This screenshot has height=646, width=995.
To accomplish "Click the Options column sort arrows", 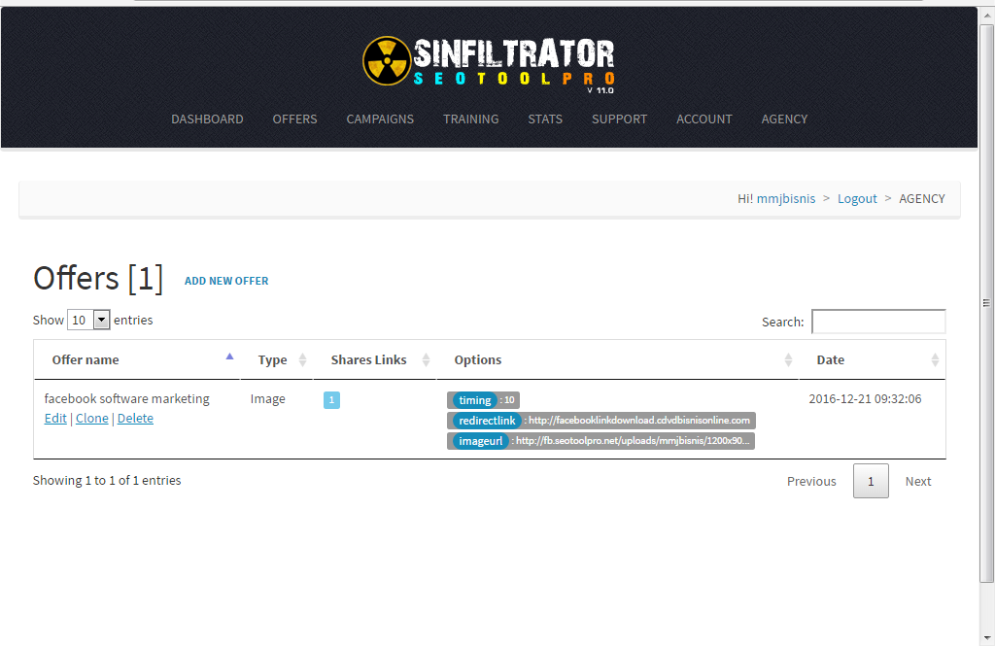I will click(789, 358).
